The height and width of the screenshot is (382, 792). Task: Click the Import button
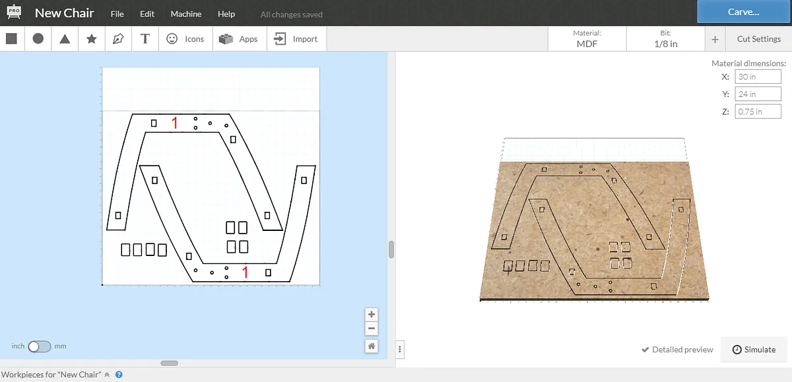coord(296,39)
